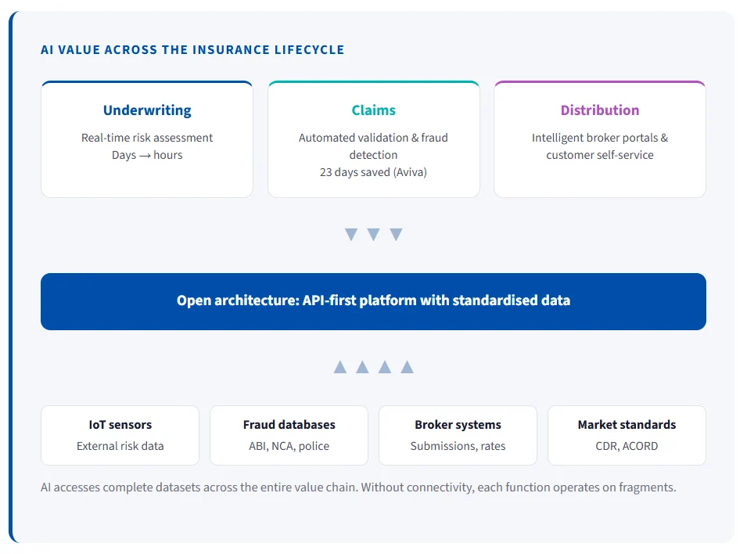Click '23 days saved (Aviva)' text
This screenshot has height=554, width=747.
pyautogui.click(x=374, y=172)
